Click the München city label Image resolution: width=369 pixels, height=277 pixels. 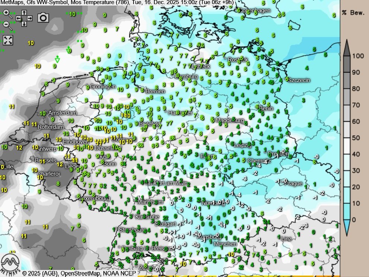click(x=225, y=244)
